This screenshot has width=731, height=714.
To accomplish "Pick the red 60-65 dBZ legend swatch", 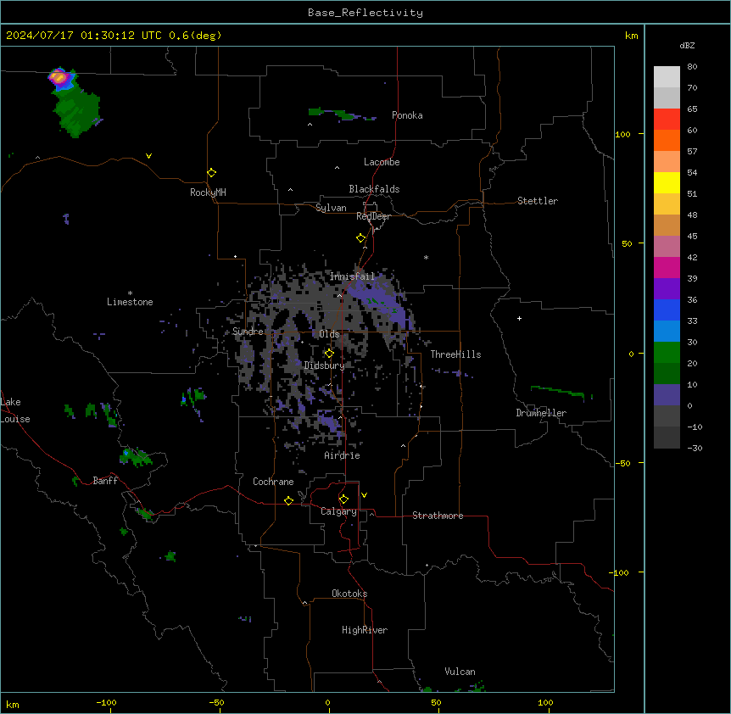I will pyautogui.click(x=667, y=120).
